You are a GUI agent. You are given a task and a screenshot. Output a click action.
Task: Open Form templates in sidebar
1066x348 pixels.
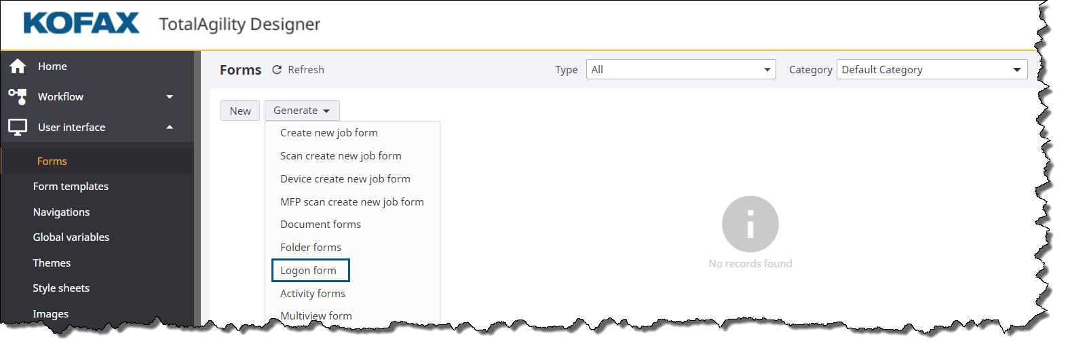pyautogui.click(x=71, y=187)
